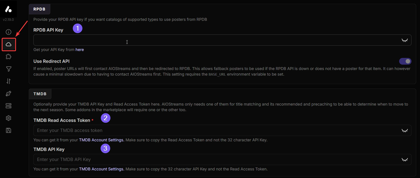This screenshot has width=420, height=178.
Task: Open the Addons puzzle piece icon
Action: 9,57
